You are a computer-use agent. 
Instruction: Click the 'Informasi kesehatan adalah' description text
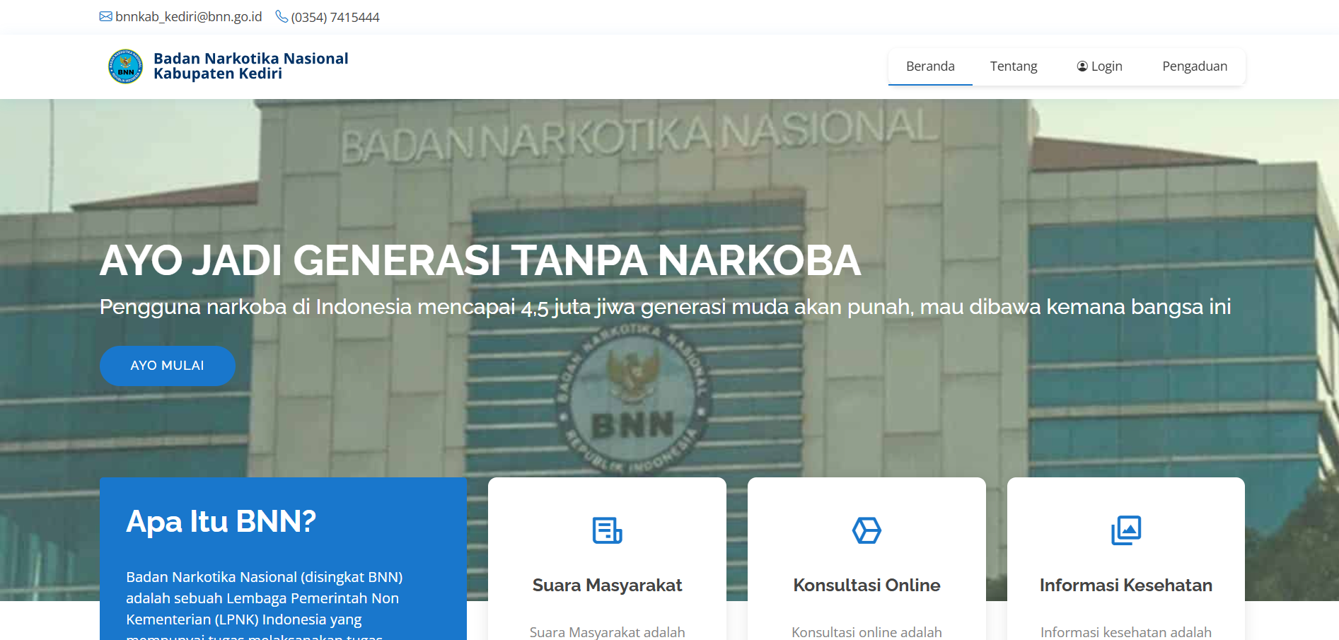point(1126,632)
